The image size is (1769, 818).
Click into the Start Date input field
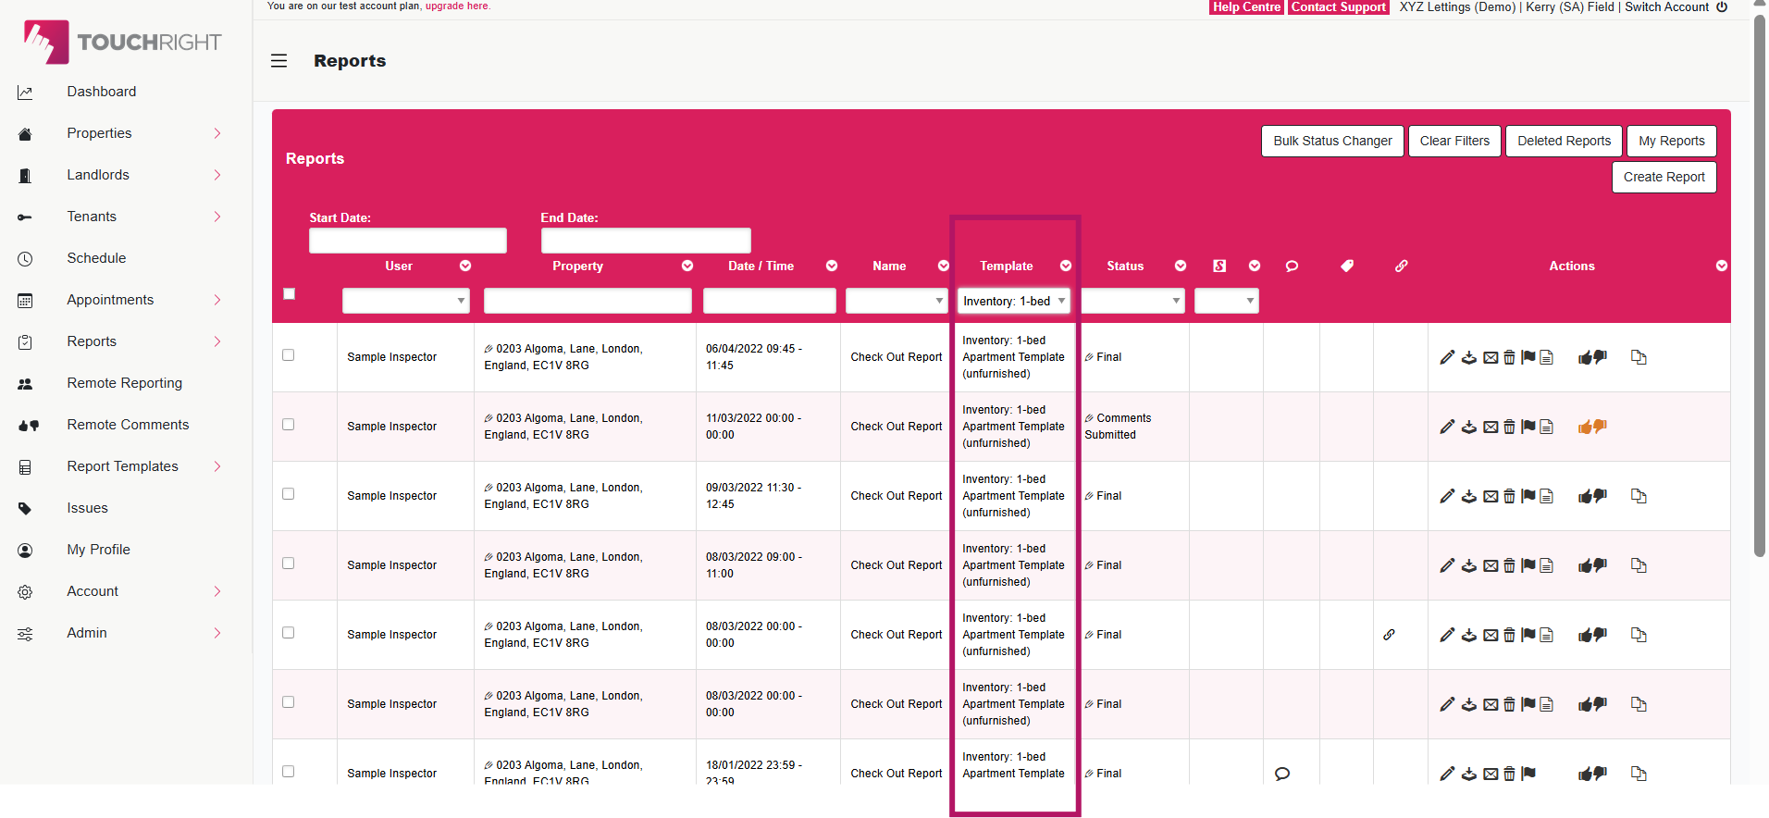click(407, 241)
